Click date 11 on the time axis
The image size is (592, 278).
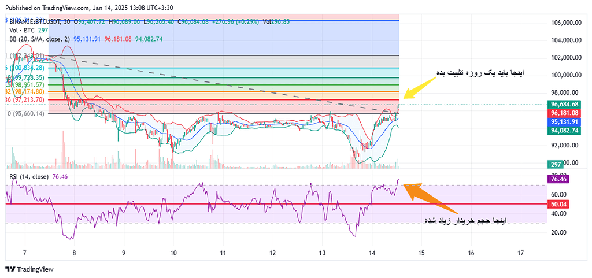[x=223, y=253]
